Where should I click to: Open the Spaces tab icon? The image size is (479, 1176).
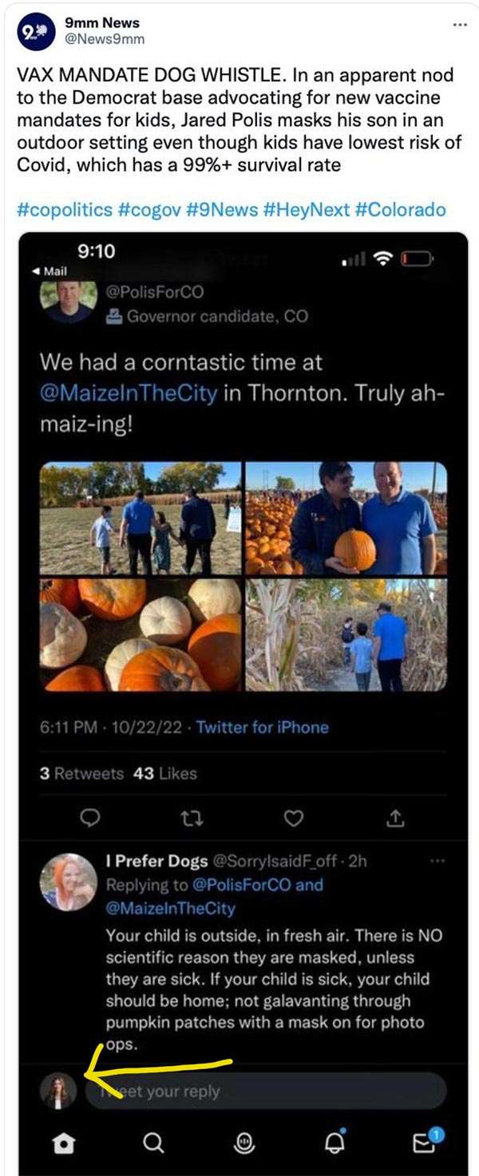[243, 1143]
